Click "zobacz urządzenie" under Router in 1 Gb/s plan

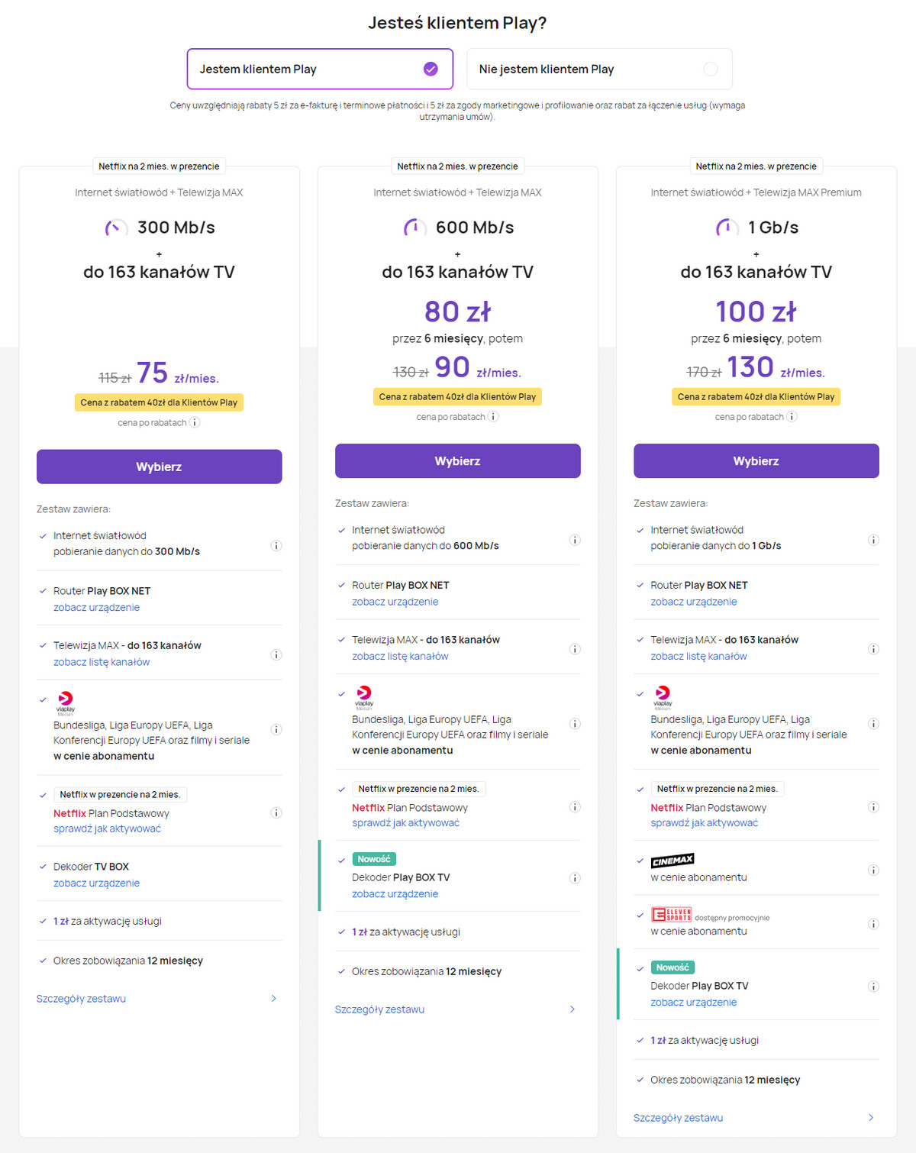point(693,602)
